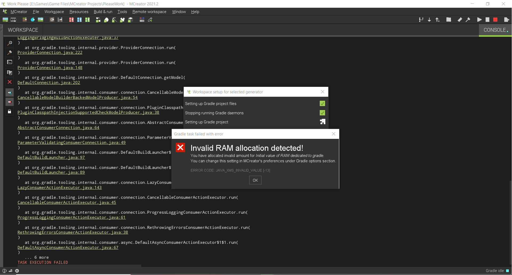Open the Resources menu

point(79,12)
